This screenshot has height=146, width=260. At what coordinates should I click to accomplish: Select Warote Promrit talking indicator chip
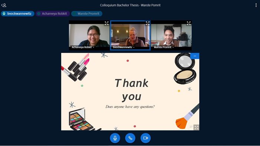(x=87, y=14)
